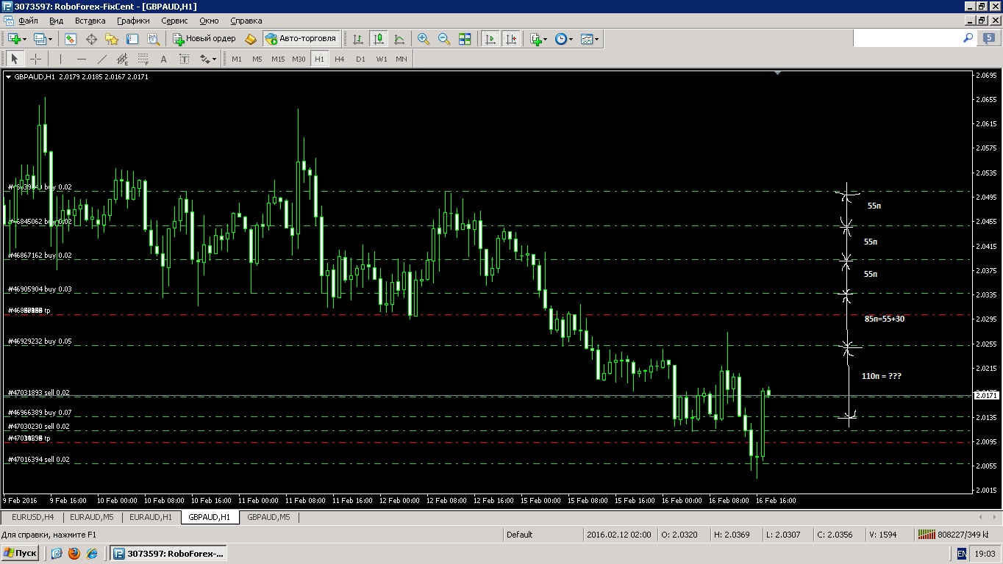Click connection status 808227/349 kb
Viewport: 1003px width, 564px height.
[954, 535]
